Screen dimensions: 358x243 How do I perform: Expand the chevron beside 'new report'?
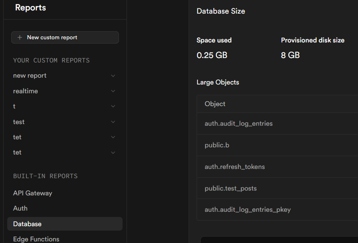[113, 76]
